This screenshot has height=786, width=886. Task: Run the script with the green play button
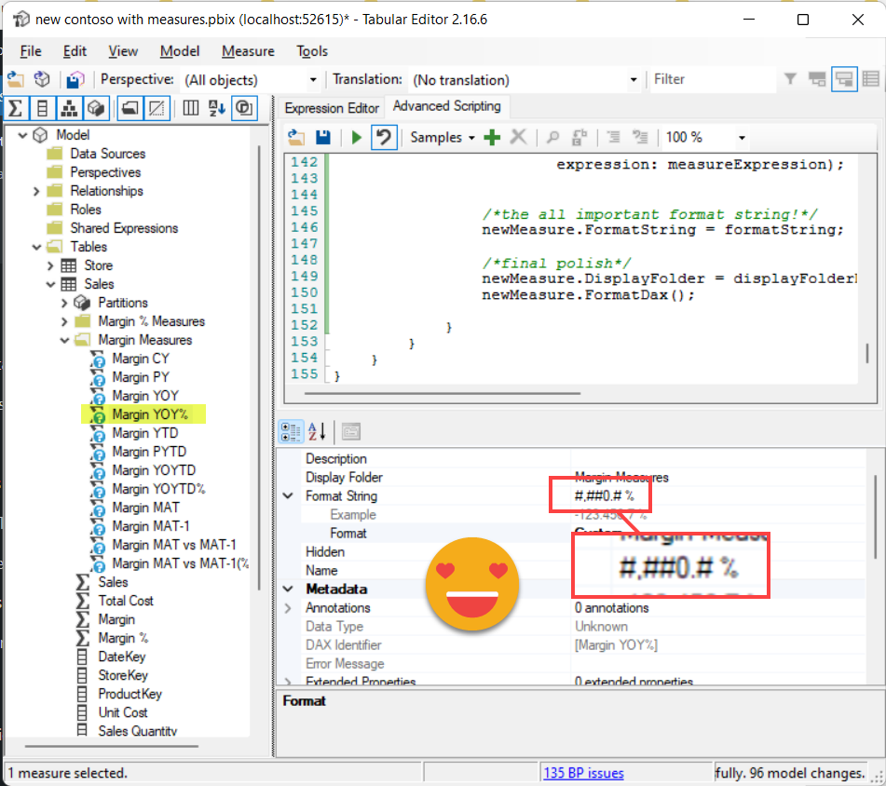tap(356, 138)
